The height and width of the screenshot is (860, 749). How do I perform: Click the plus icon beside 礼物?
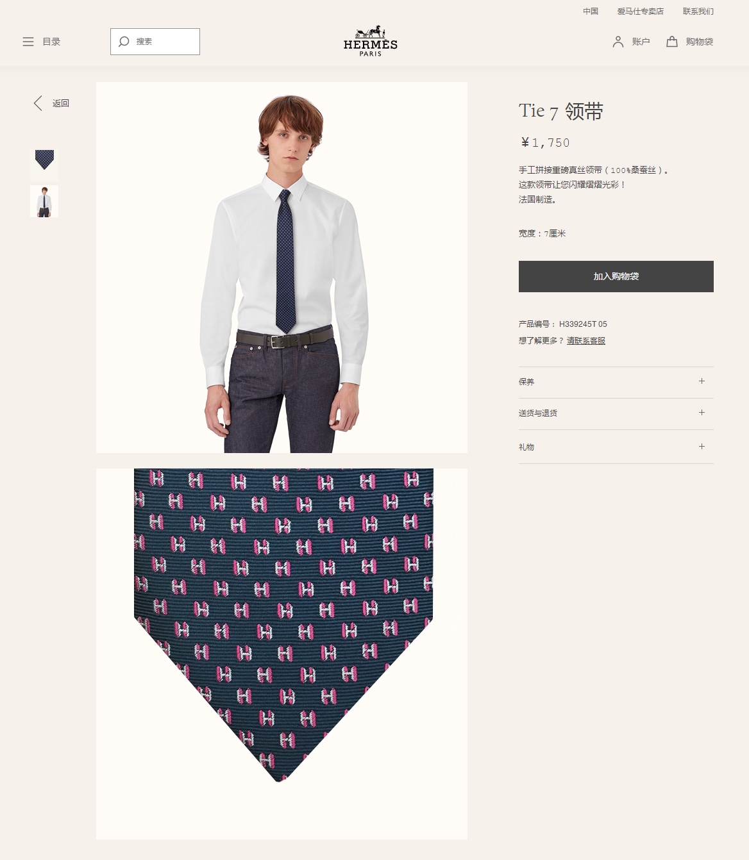click(702, 447)
